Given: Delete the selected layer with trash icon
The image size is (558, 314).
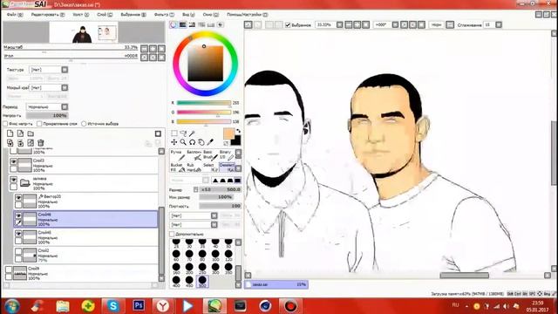Looking at the screenshot, I should pos(41,143).
